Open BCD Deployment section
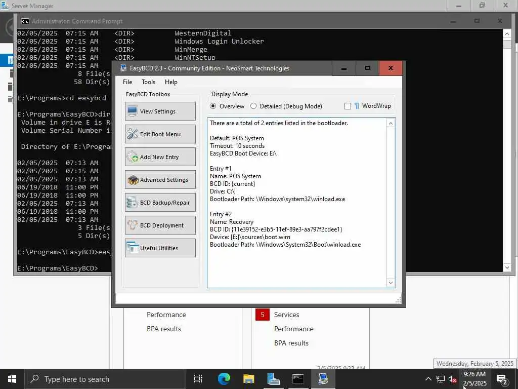The image size is (518, 389). click(x=160, y=225)
